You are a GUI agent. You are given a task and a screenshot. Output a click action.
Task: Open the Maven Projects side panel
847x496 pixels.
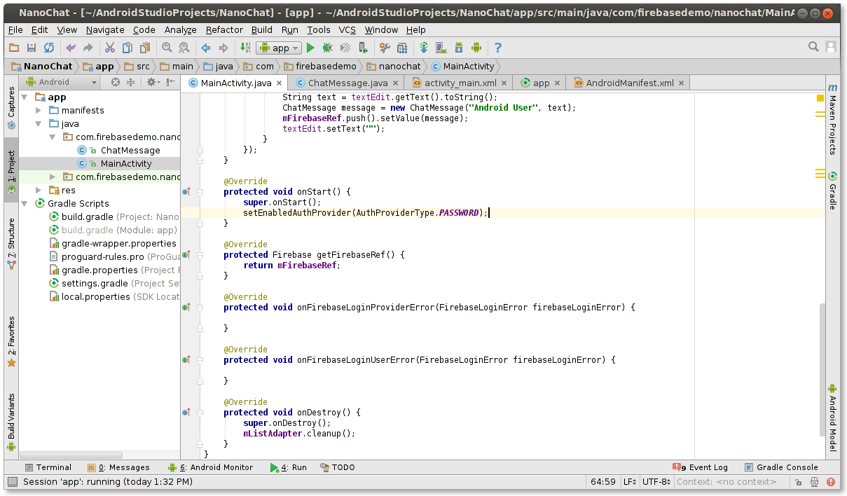click(832, 118)
